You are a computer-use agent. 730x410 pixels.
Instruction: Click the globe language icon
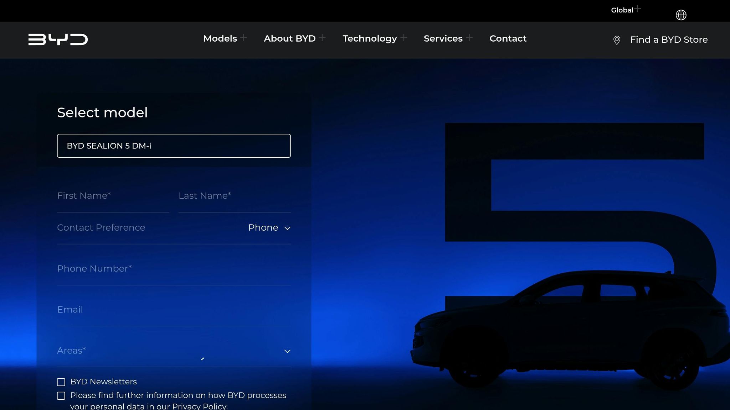point(681,15)
